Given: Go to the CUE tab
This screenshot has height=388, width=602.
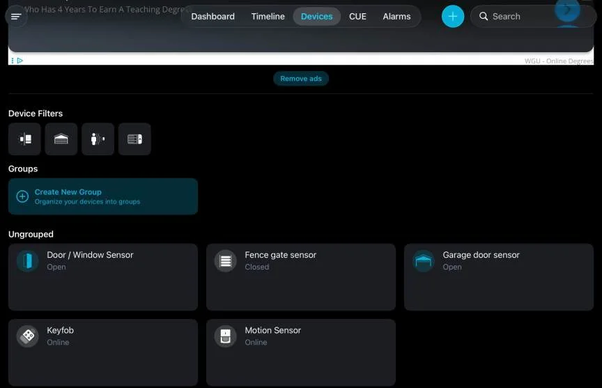Looking at the screenshot, I should (x=357, y=17).
